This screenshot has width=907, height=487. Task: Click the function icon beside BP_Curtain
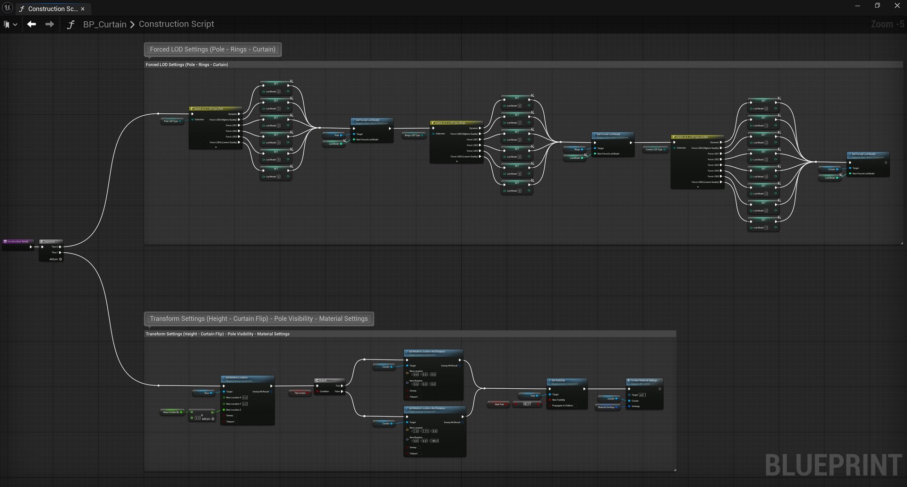point(71,25)
